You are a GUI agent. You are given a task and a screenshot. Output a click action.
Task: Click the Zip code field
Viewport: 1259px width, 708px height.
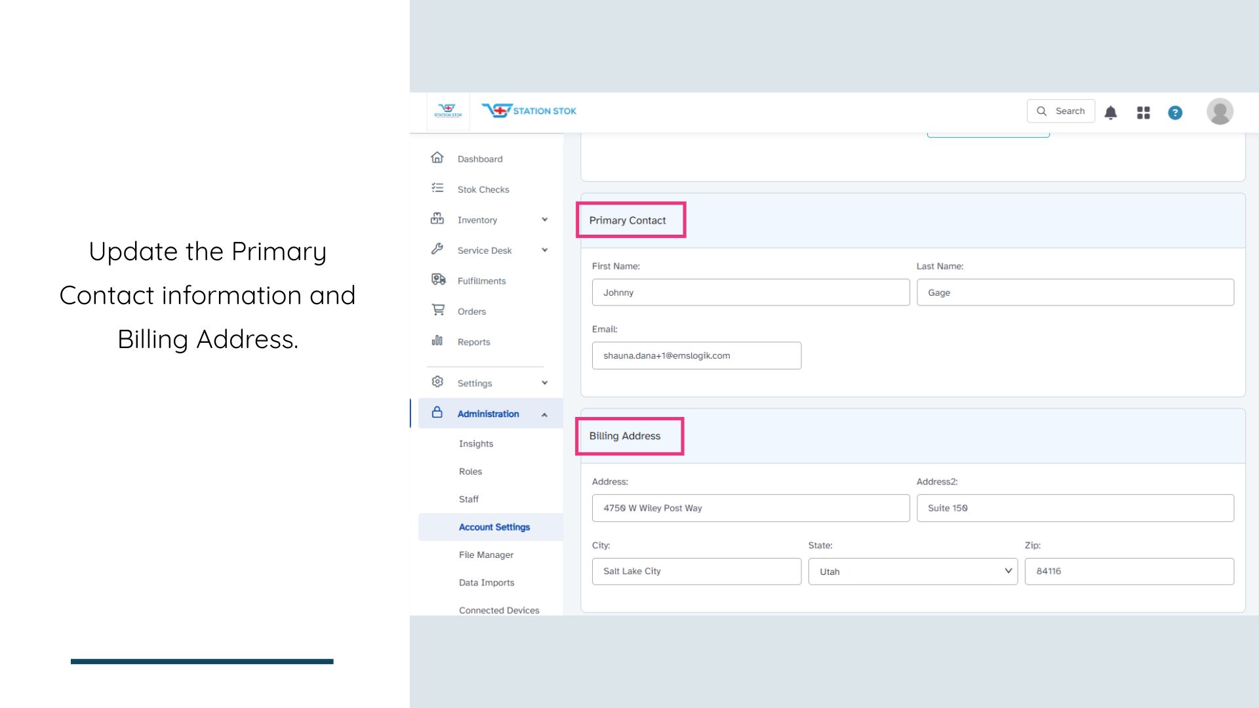click(1129, 571)
